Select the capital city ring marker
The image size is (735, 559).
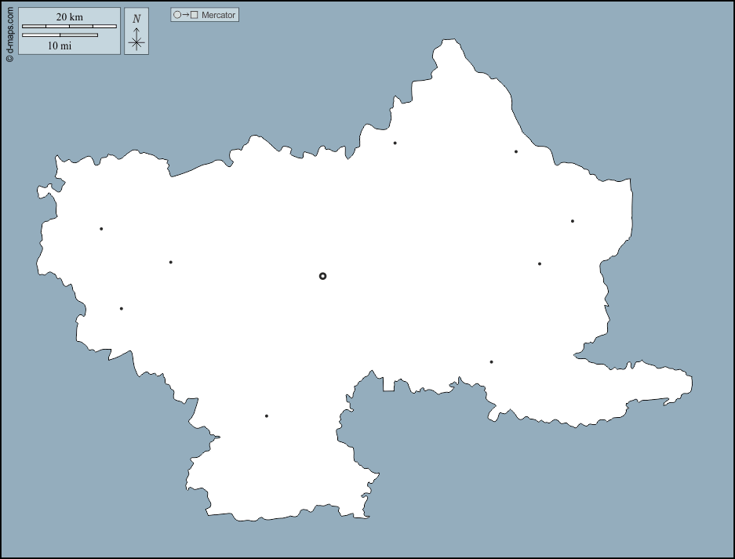(x=322, y=276)
